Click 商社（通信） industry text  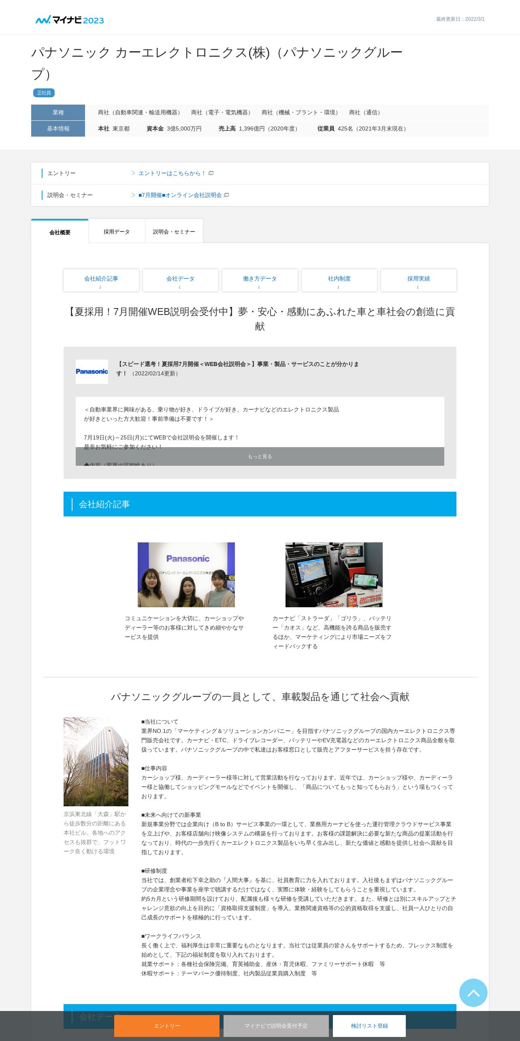[366, 112]
